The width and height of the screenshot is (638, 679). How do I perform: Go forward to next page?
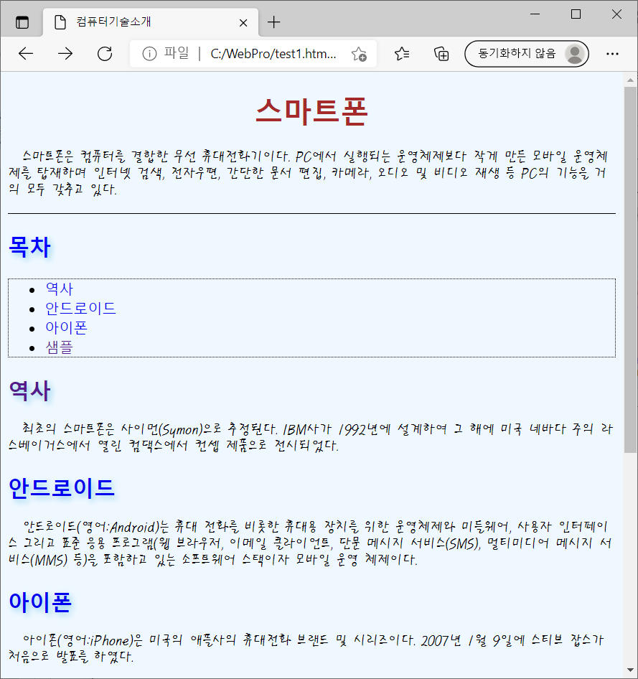[x=65, y=54]
